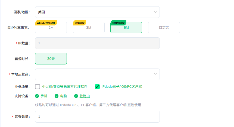The image size is (234, 127).
Task: Choose the 3M bandwidth option
Action: pyautogui.click(x=89, y=28)
